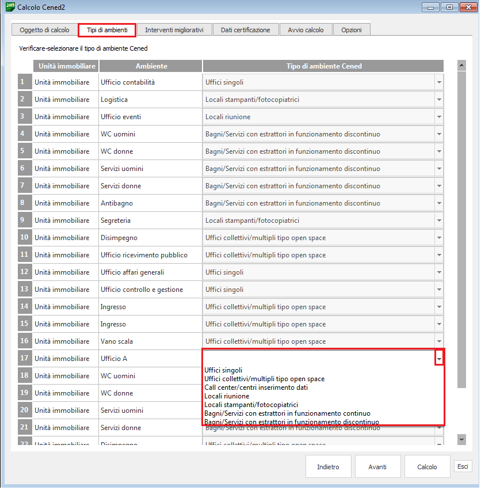Open type dropdown for Logistica row
The height and width of the screenshot is (494, 481).
(439, 100)
